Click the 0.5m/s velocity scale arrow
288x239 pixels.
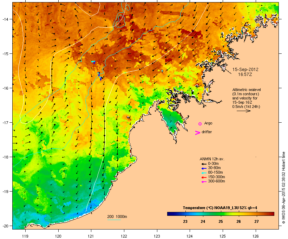(243, 111)
